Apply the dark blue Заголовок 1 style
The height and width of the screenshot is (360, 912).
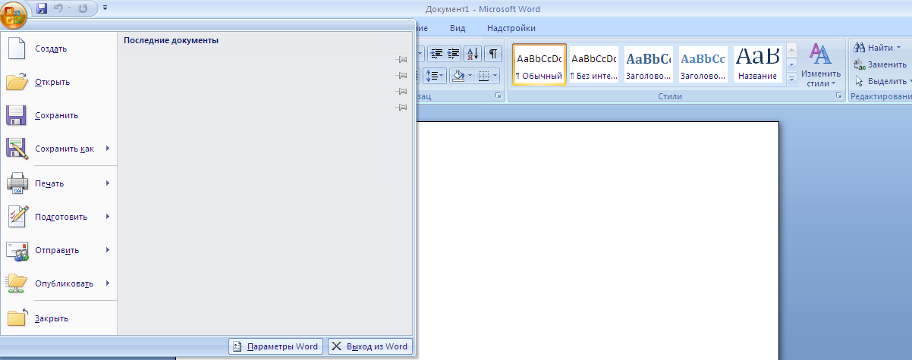coord(649,64)
